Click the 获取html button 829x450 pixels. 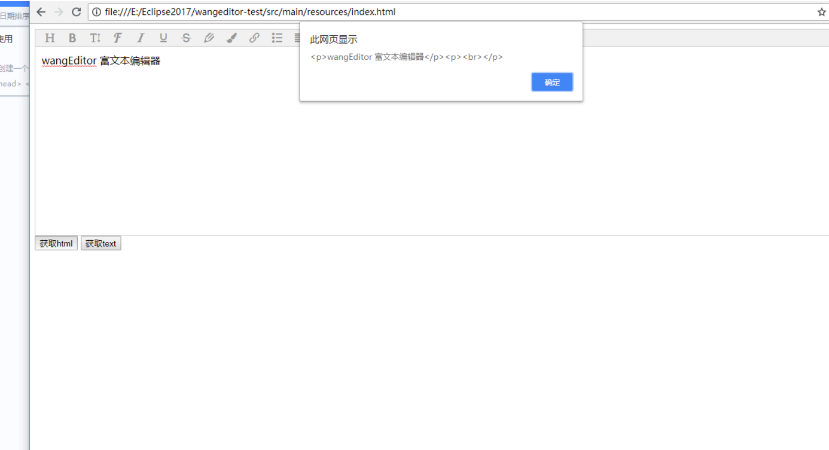click(x=56, y=243)
